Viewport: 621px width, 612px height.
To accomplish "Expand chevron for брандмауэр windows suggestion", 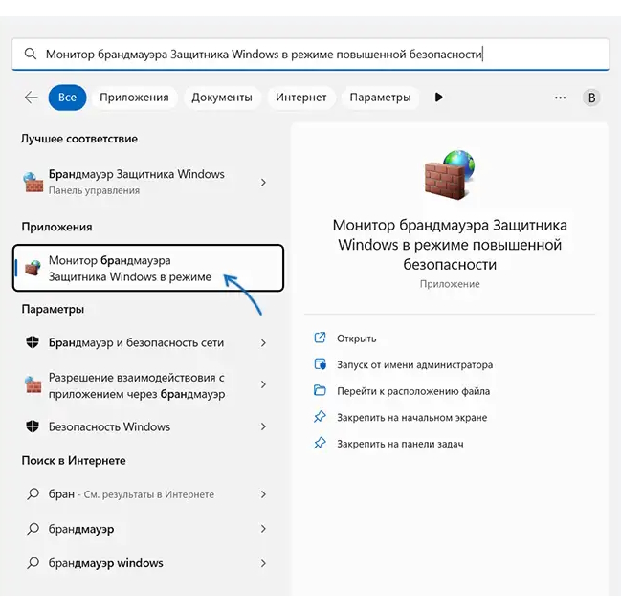I will coord(263,563).
